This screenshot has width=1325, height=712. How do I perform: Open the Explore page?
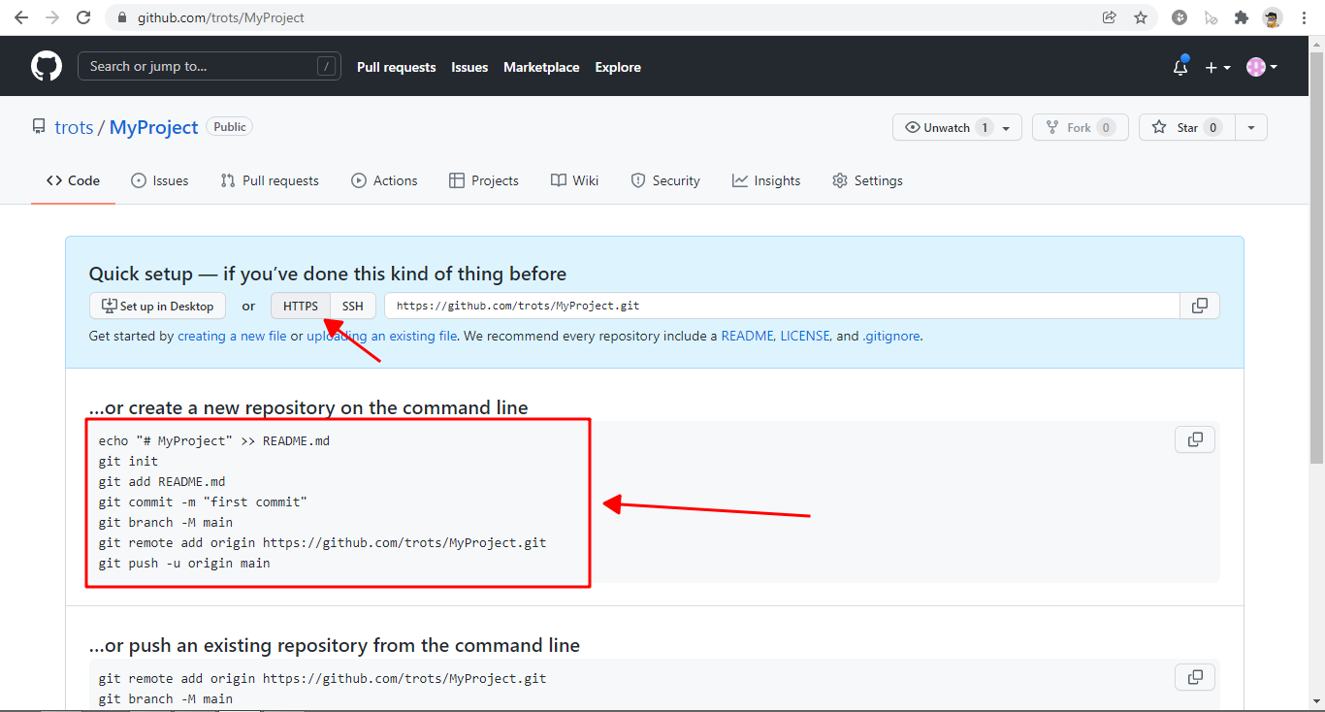point(618,67)
